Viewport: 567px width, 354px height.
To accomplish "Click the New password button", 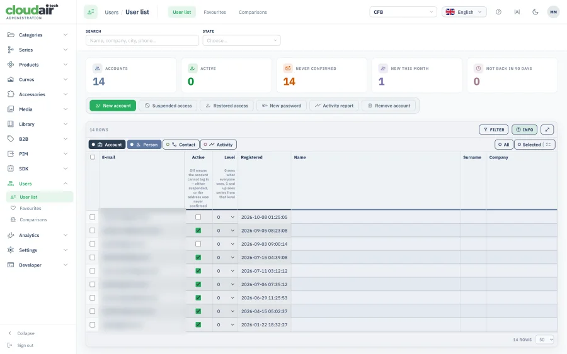I will click(282, 106).
